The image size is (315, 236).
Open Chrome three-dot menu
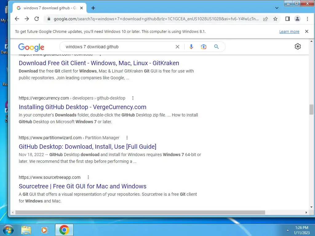coord(307,19)
